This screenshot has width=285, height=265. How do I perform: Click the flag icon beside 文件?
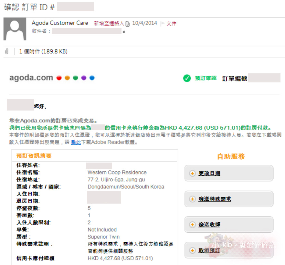pos(163,24)
